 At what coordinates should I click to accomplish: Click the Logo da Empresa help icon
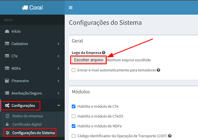click(x=103, y=53)
